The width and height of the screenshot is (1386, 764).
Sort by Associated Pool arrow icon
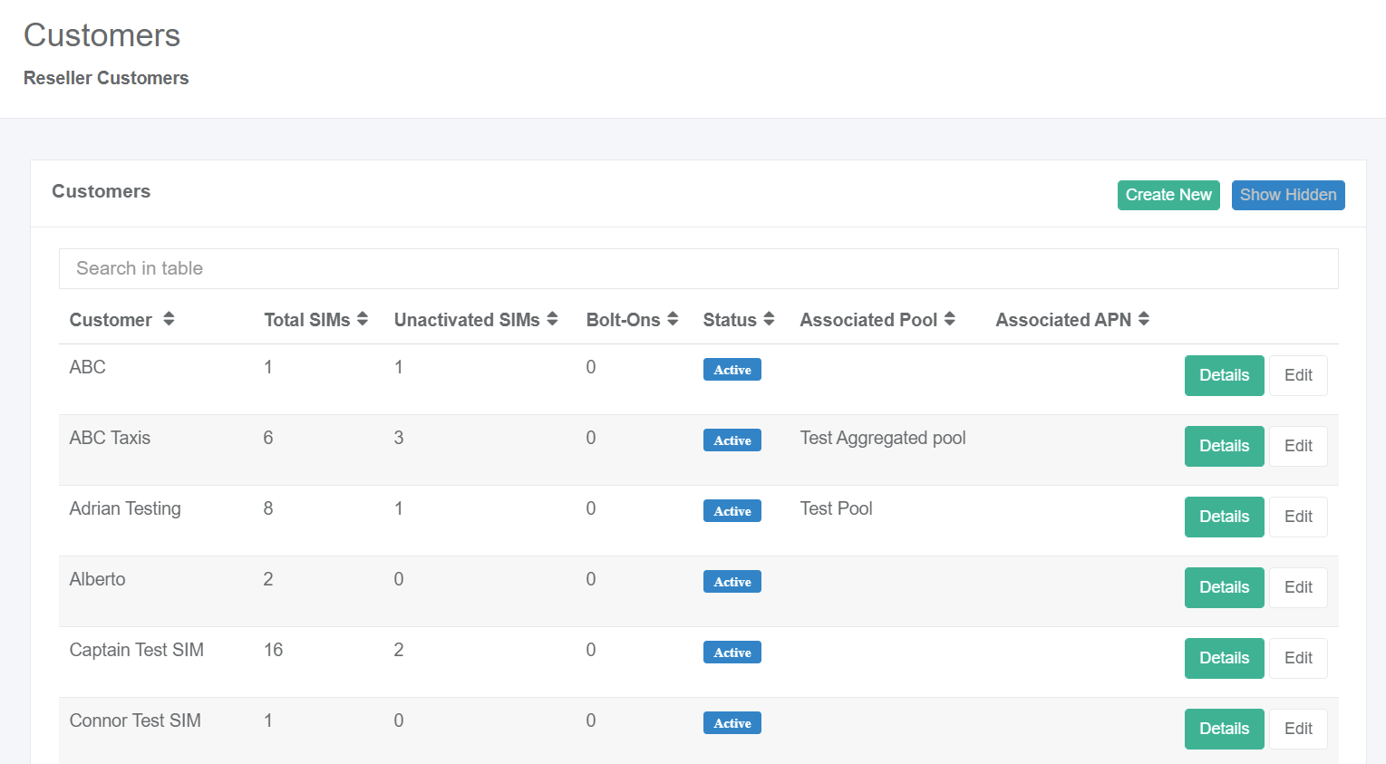950,319
